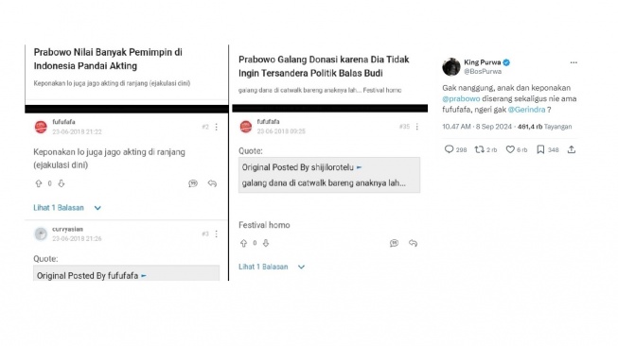618x346 pixels.
Task: Expand Lihat 1 Balasan under post #2
Action: pyautogui.click(x=67, y=208)
